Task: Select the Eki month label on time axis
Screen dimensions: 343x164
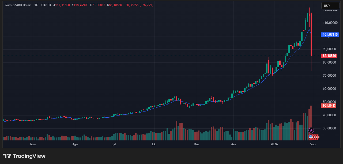Action: coord(154,144)
